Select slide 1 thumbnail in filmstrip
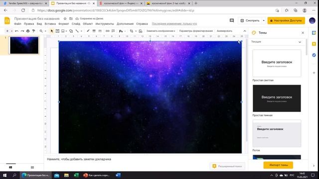319x179 pixels. pos(24,45)
